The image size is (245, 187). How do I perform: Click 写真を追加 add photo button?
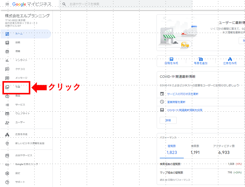(201, 61)
